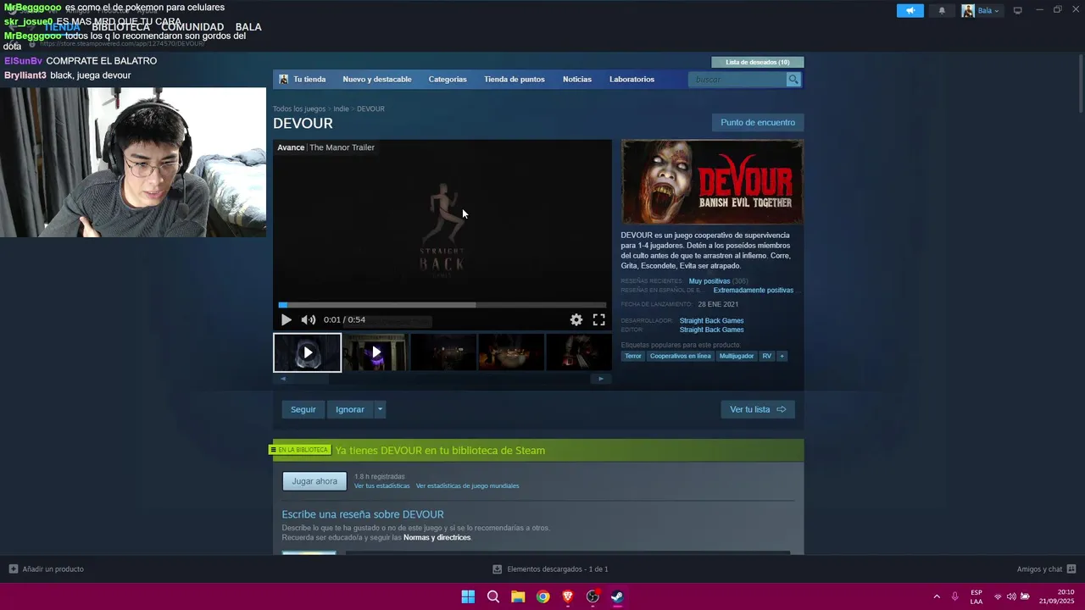Screen dimensions: 1085x610
Task: Open Google Chrome from taskbar
Action: click(x=542, y=596)
